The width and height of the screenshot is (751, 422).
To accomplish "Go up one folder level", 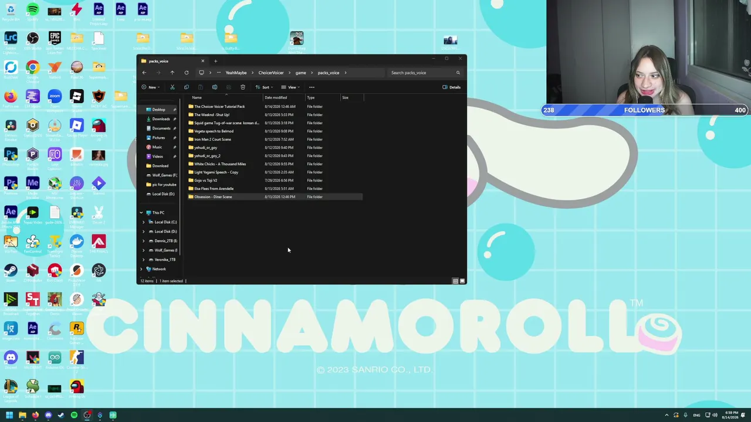I will (172, 73).
